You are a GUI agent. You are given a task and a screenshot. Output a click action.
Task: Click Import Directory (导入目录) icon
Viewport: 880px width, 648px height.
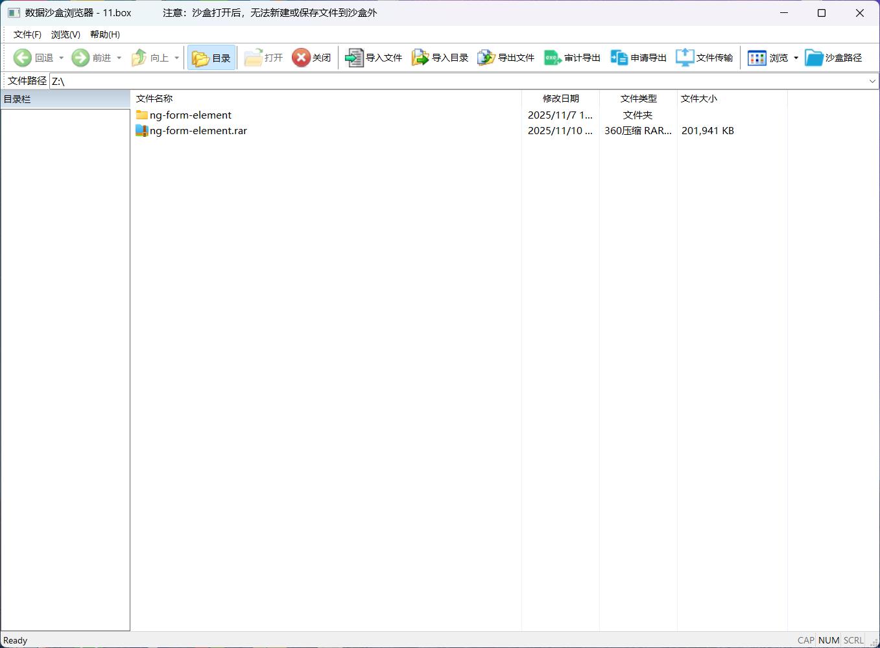point(420,58)
